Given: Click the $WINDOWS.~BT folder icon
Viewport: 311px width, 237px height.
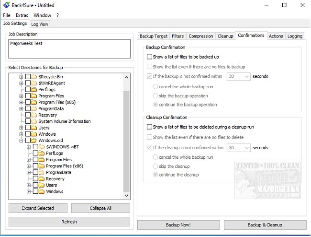Looking at the screenshot, I should click(x=42, y=147).
